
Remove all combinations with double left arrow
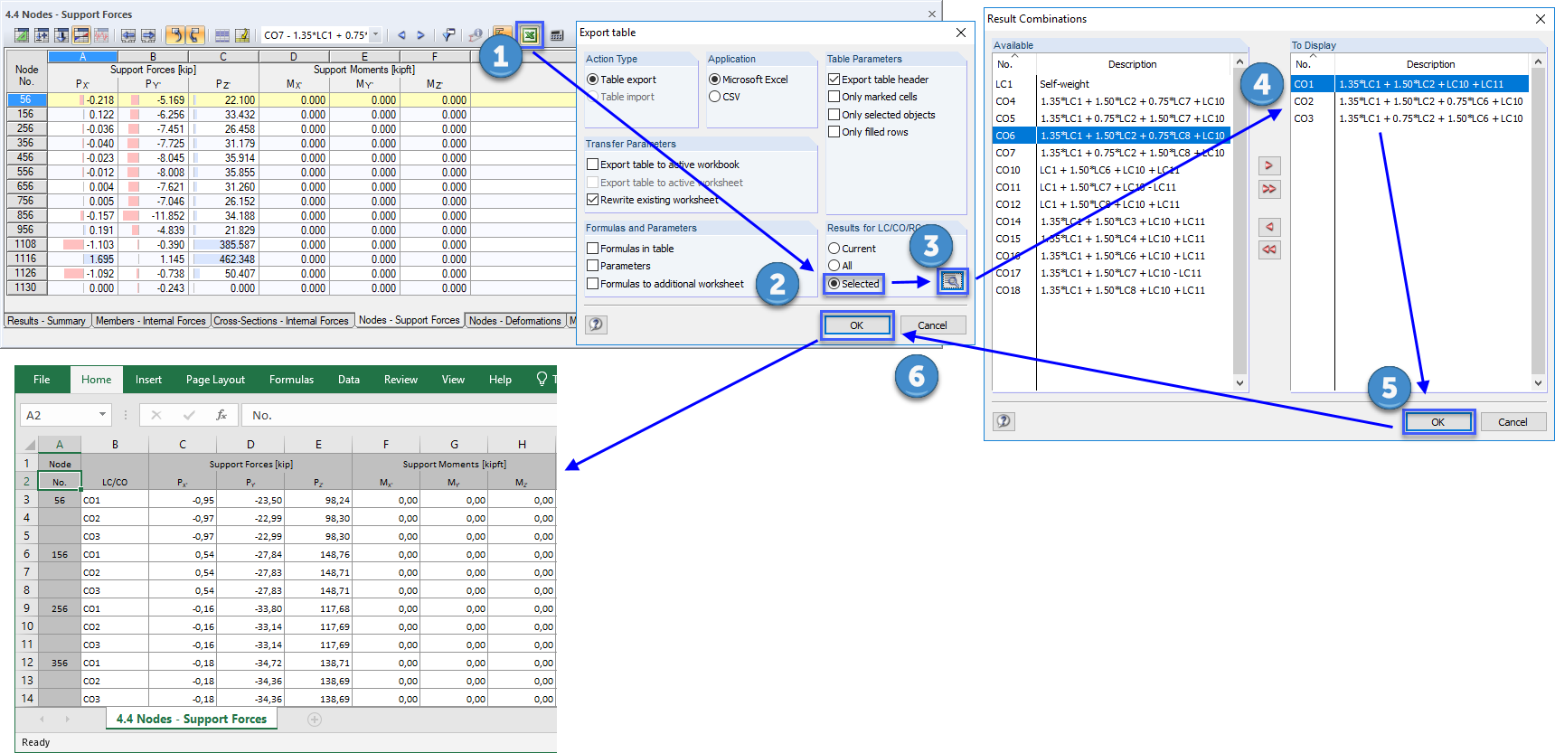click(x=1269, y=249)
